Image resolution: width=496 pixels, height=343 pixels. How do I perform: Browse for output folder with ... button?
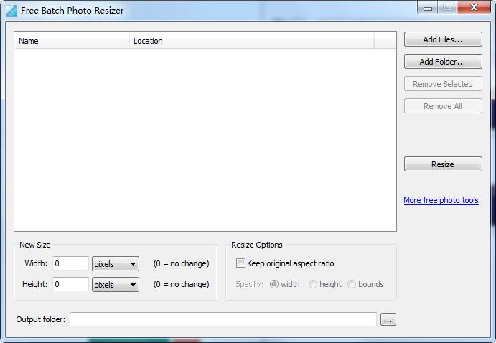coord(388,319)
